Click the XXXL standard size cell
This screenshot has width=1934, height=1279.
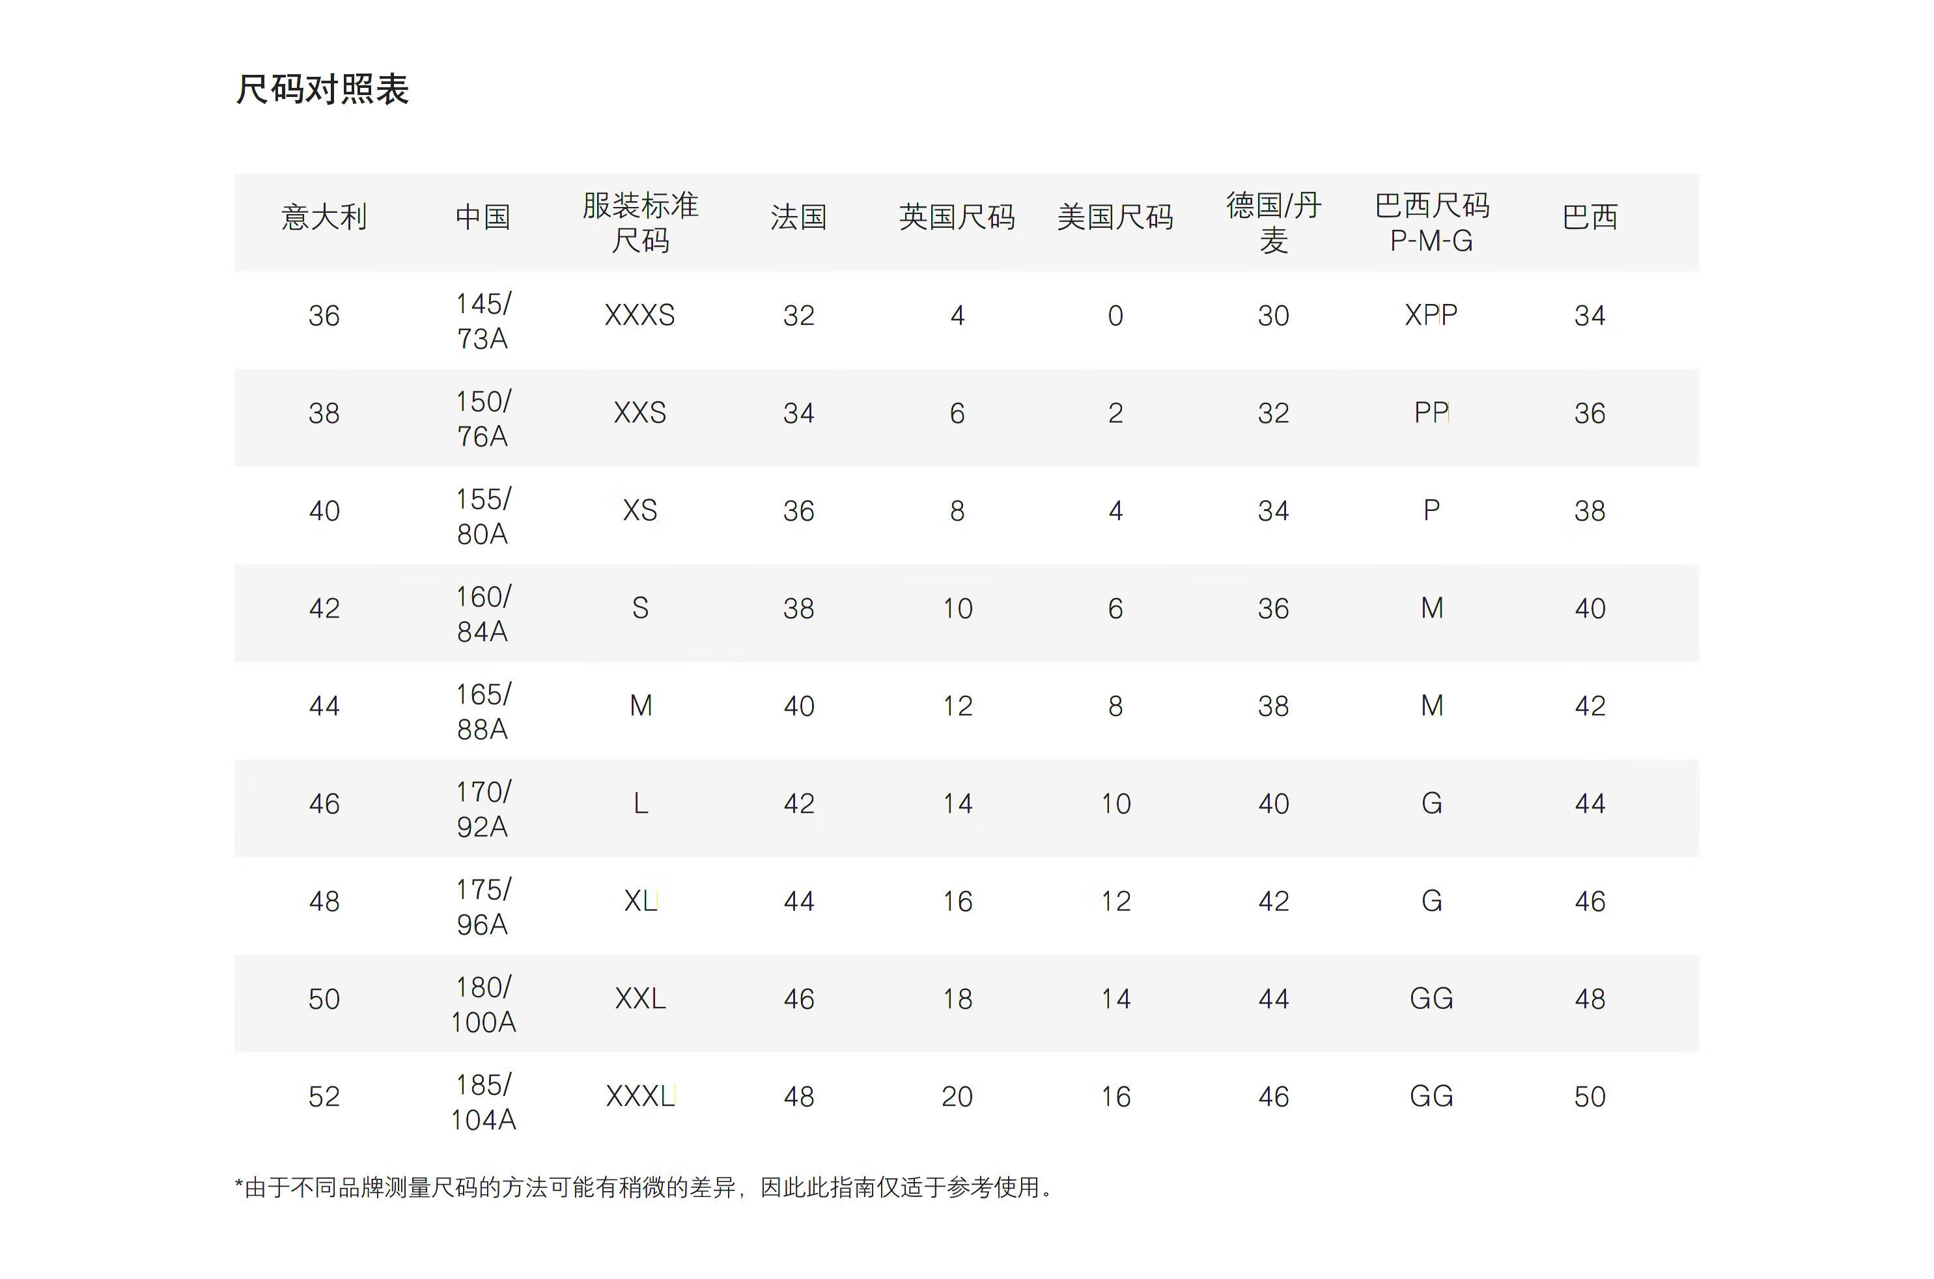641,1096
